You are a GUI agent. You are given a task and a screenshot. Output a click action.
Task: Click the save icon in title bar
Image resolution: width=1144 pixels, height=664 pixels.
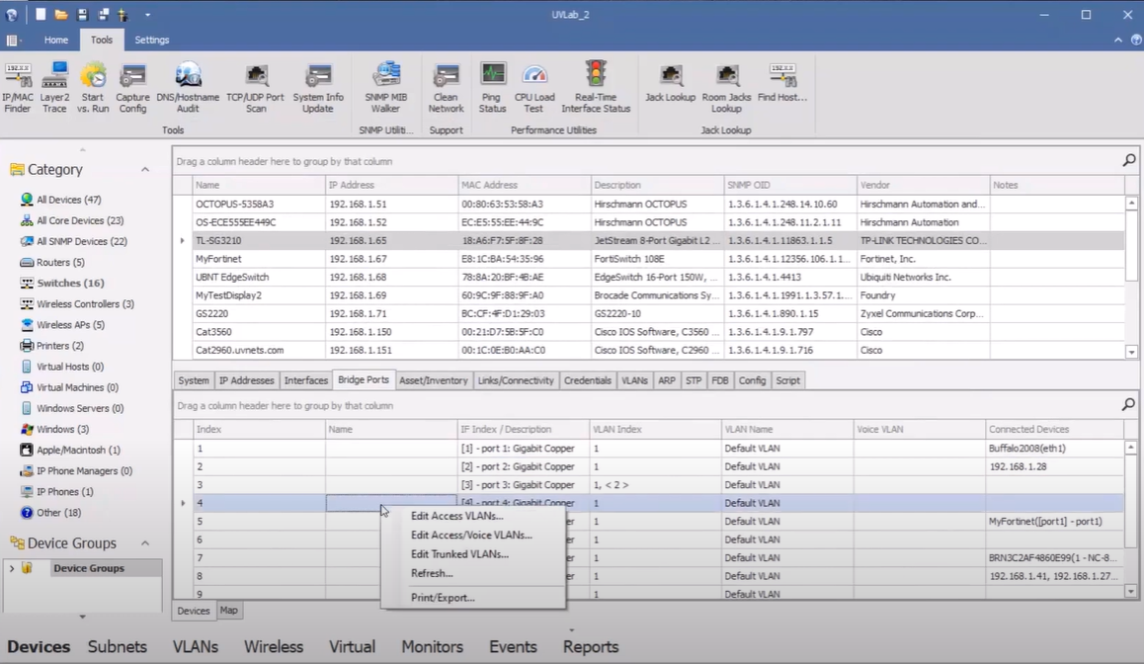click(x=82, y=15)
